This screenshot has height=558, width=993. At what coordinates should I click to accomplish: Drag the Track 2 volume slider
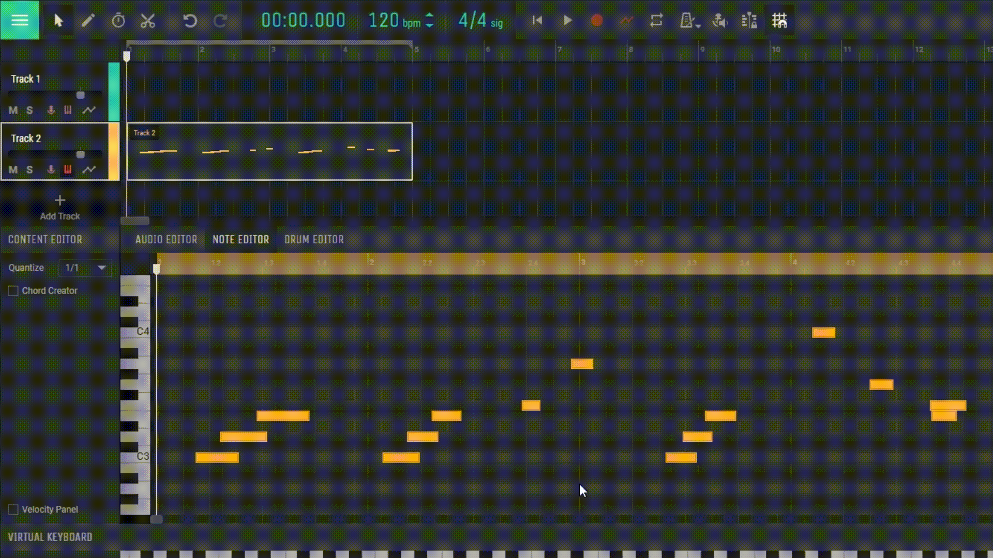(x=81, y=153)
